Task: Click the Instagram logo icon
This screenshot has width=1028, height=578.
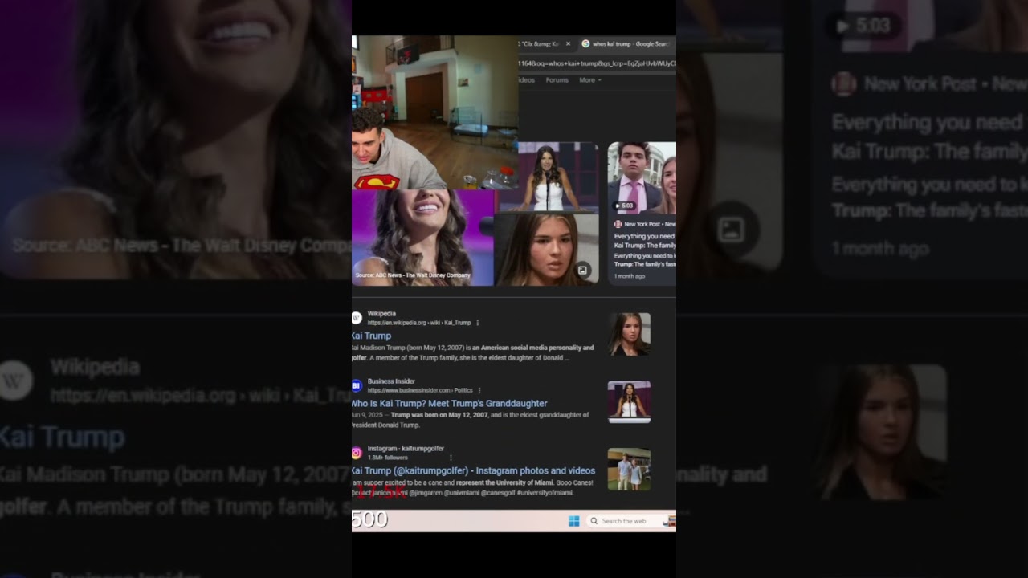Action: point(357,453)
